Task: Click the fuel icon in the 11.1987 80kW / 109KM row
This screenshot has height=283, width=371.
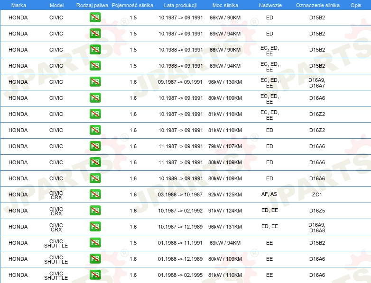Action: pos(95,162)
